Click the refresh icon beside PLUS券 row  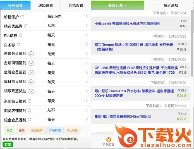(21, 35)
